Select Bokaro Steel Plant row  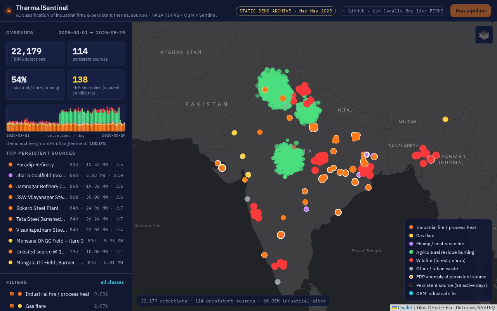66,208
